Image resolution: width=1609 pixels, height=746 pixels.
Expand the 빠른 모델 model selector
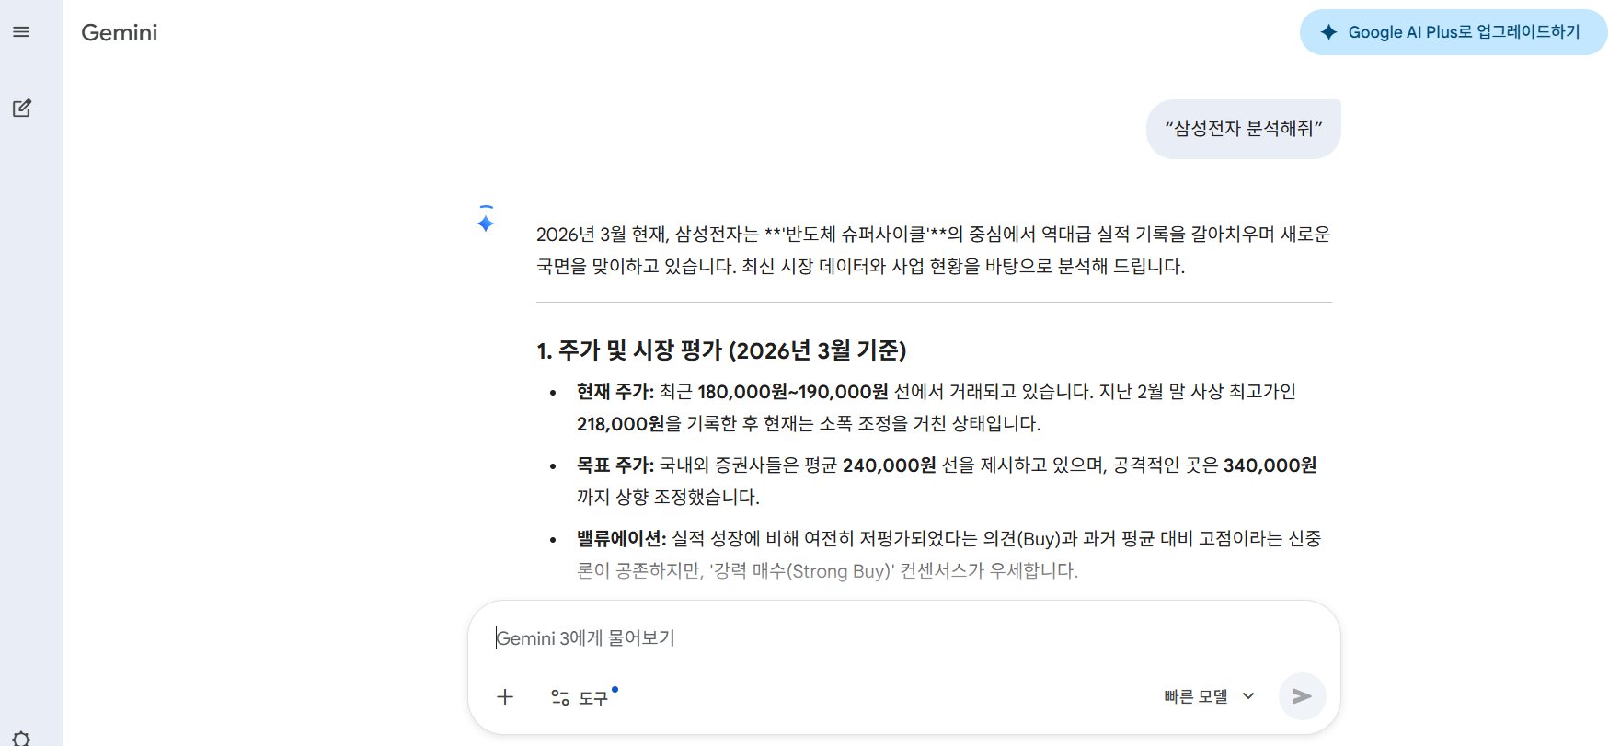[1209, 696]
